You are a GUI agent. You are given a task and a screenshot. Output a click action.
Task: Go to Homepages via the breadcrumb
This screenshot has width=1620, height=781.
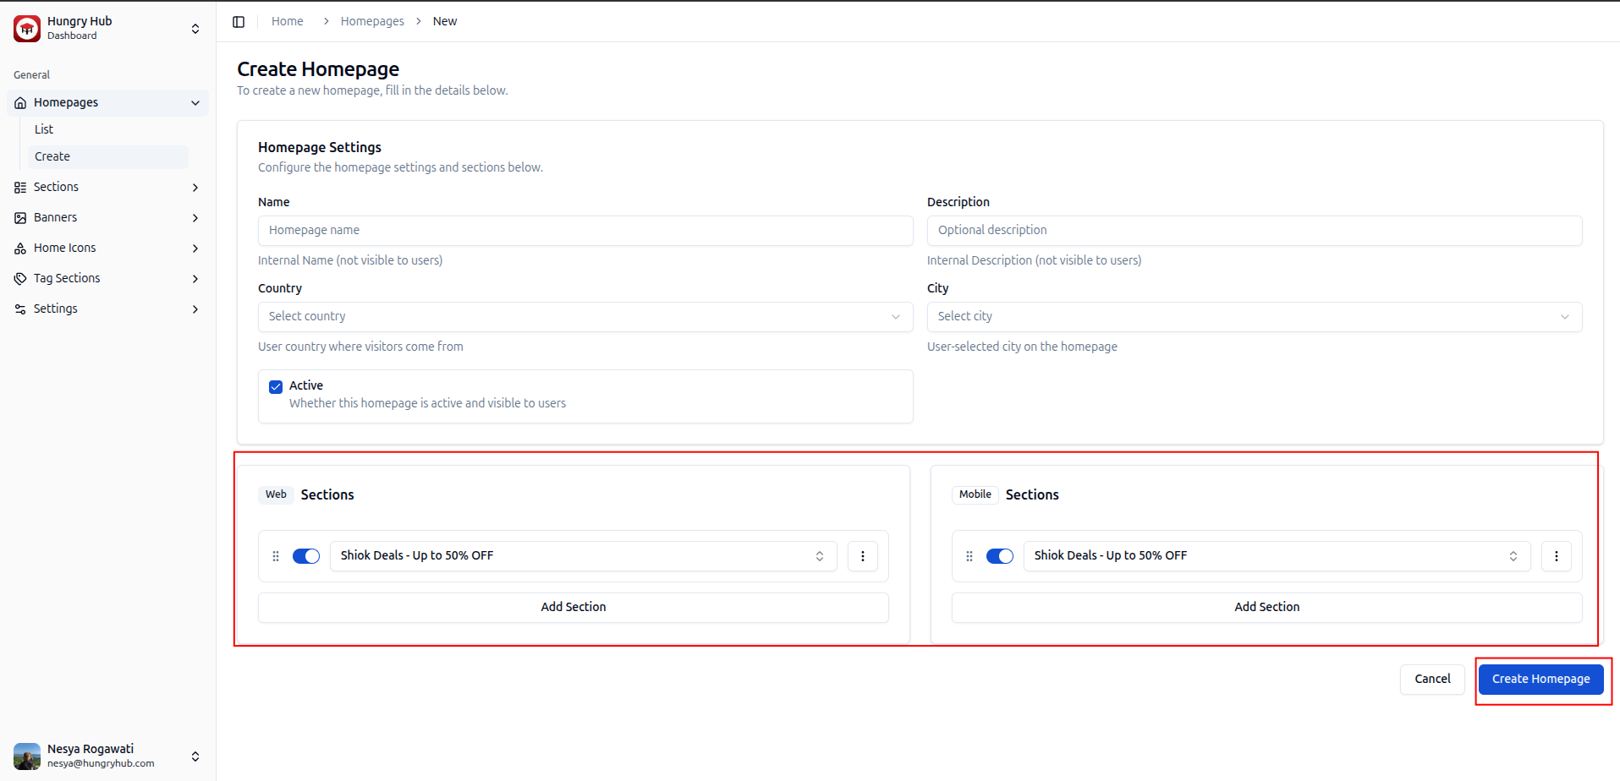[372, 22]
